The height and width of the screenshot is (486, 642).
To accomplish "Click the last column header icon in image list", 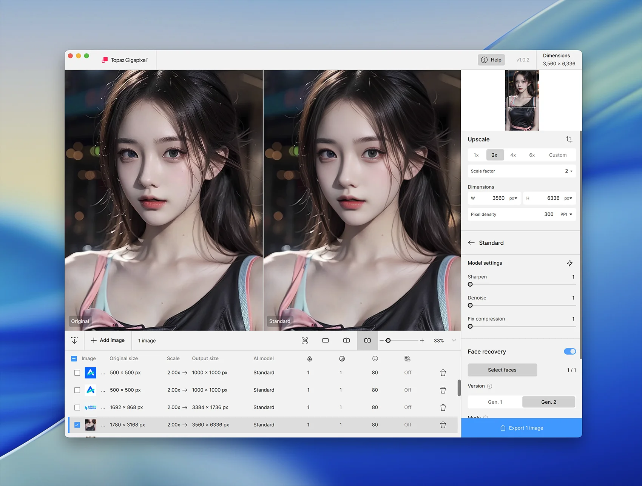I will point(407,359).
